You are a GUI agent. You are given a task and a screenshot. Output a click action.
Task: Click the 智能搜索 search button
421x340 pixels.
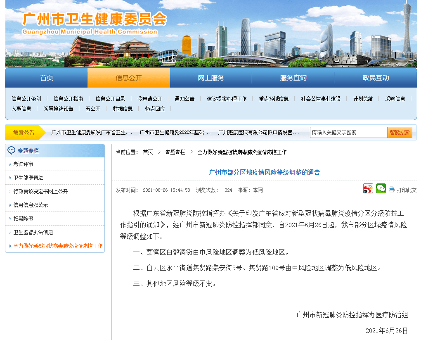(400, 132)
